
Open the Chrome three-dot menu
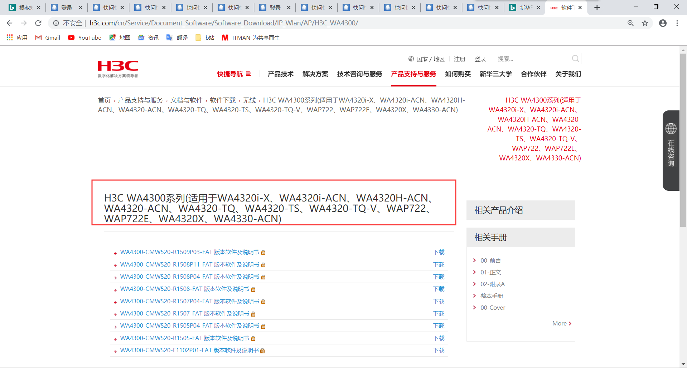pos(677,23)
